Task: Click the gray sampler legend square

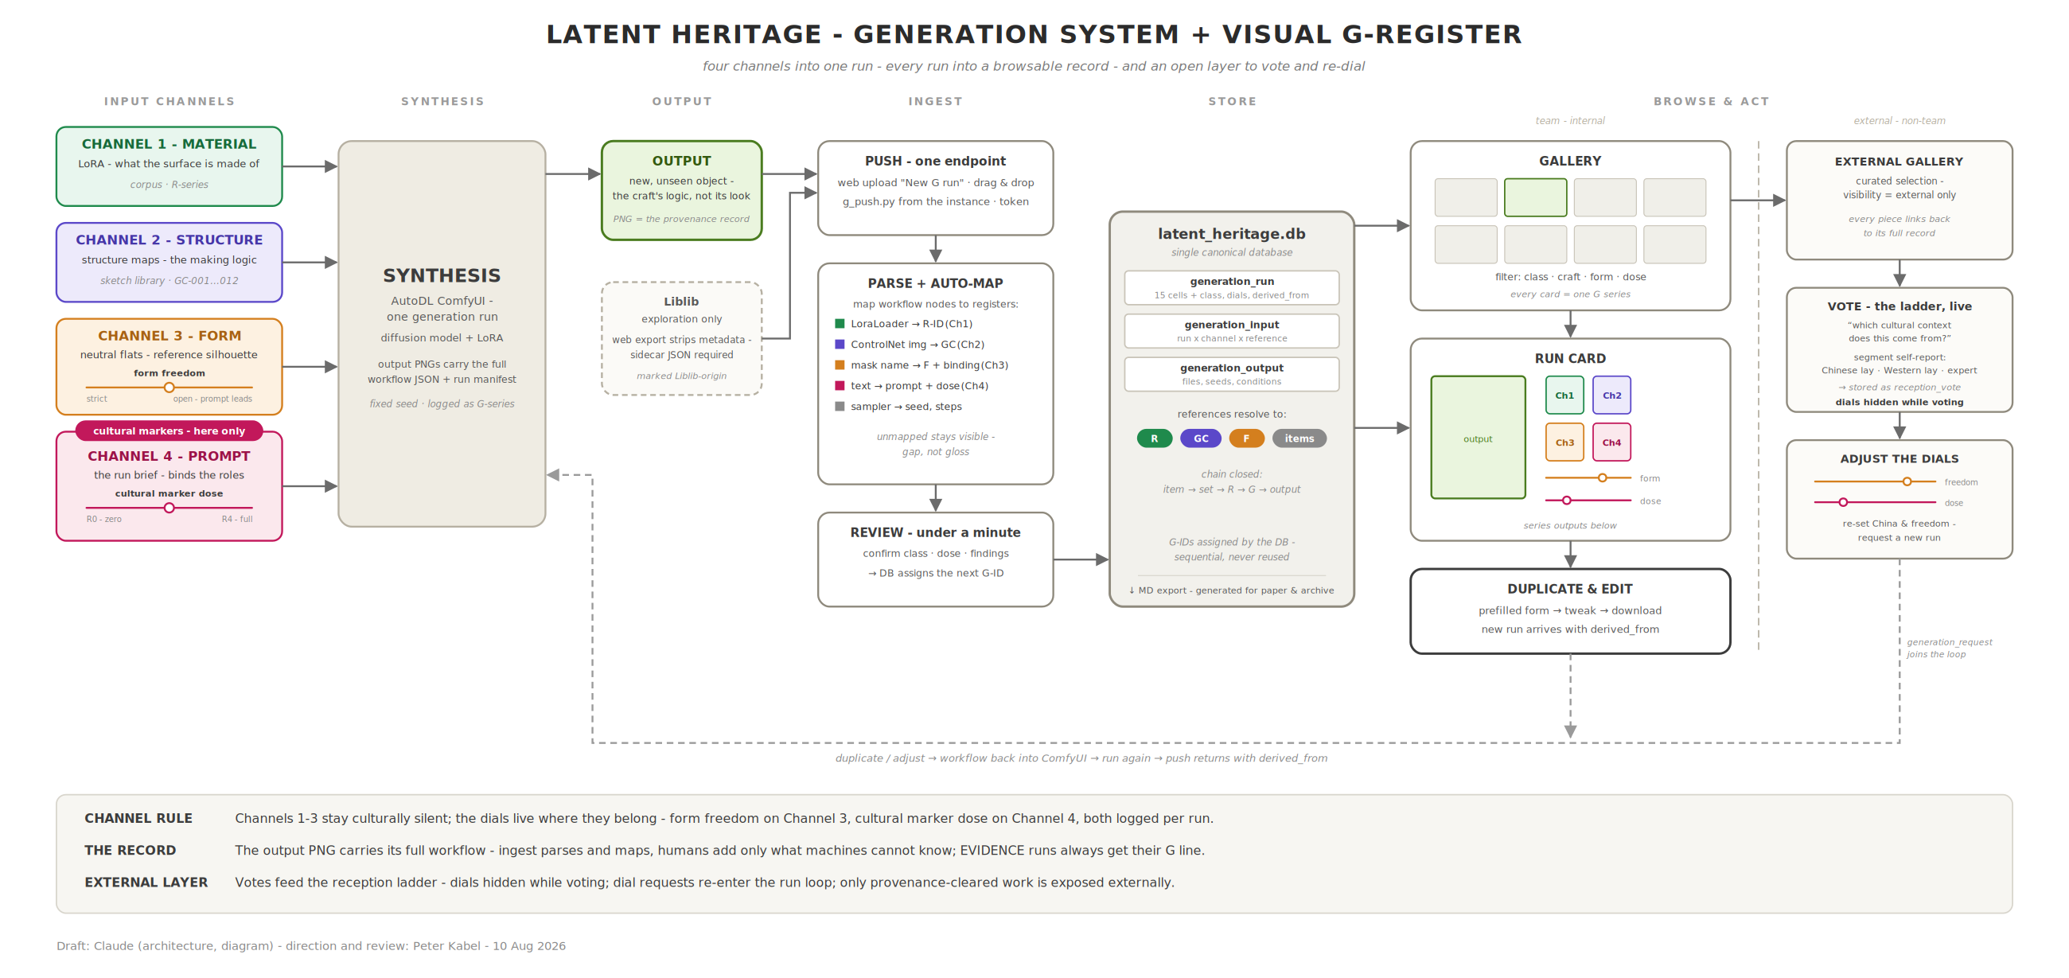Action: [x=840, y=407]
